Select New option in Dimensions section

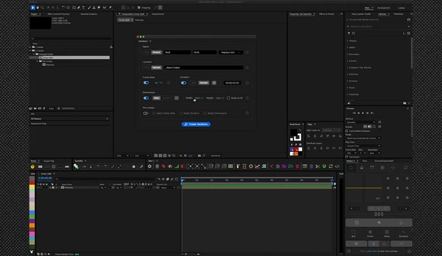[x=156, y=98]
